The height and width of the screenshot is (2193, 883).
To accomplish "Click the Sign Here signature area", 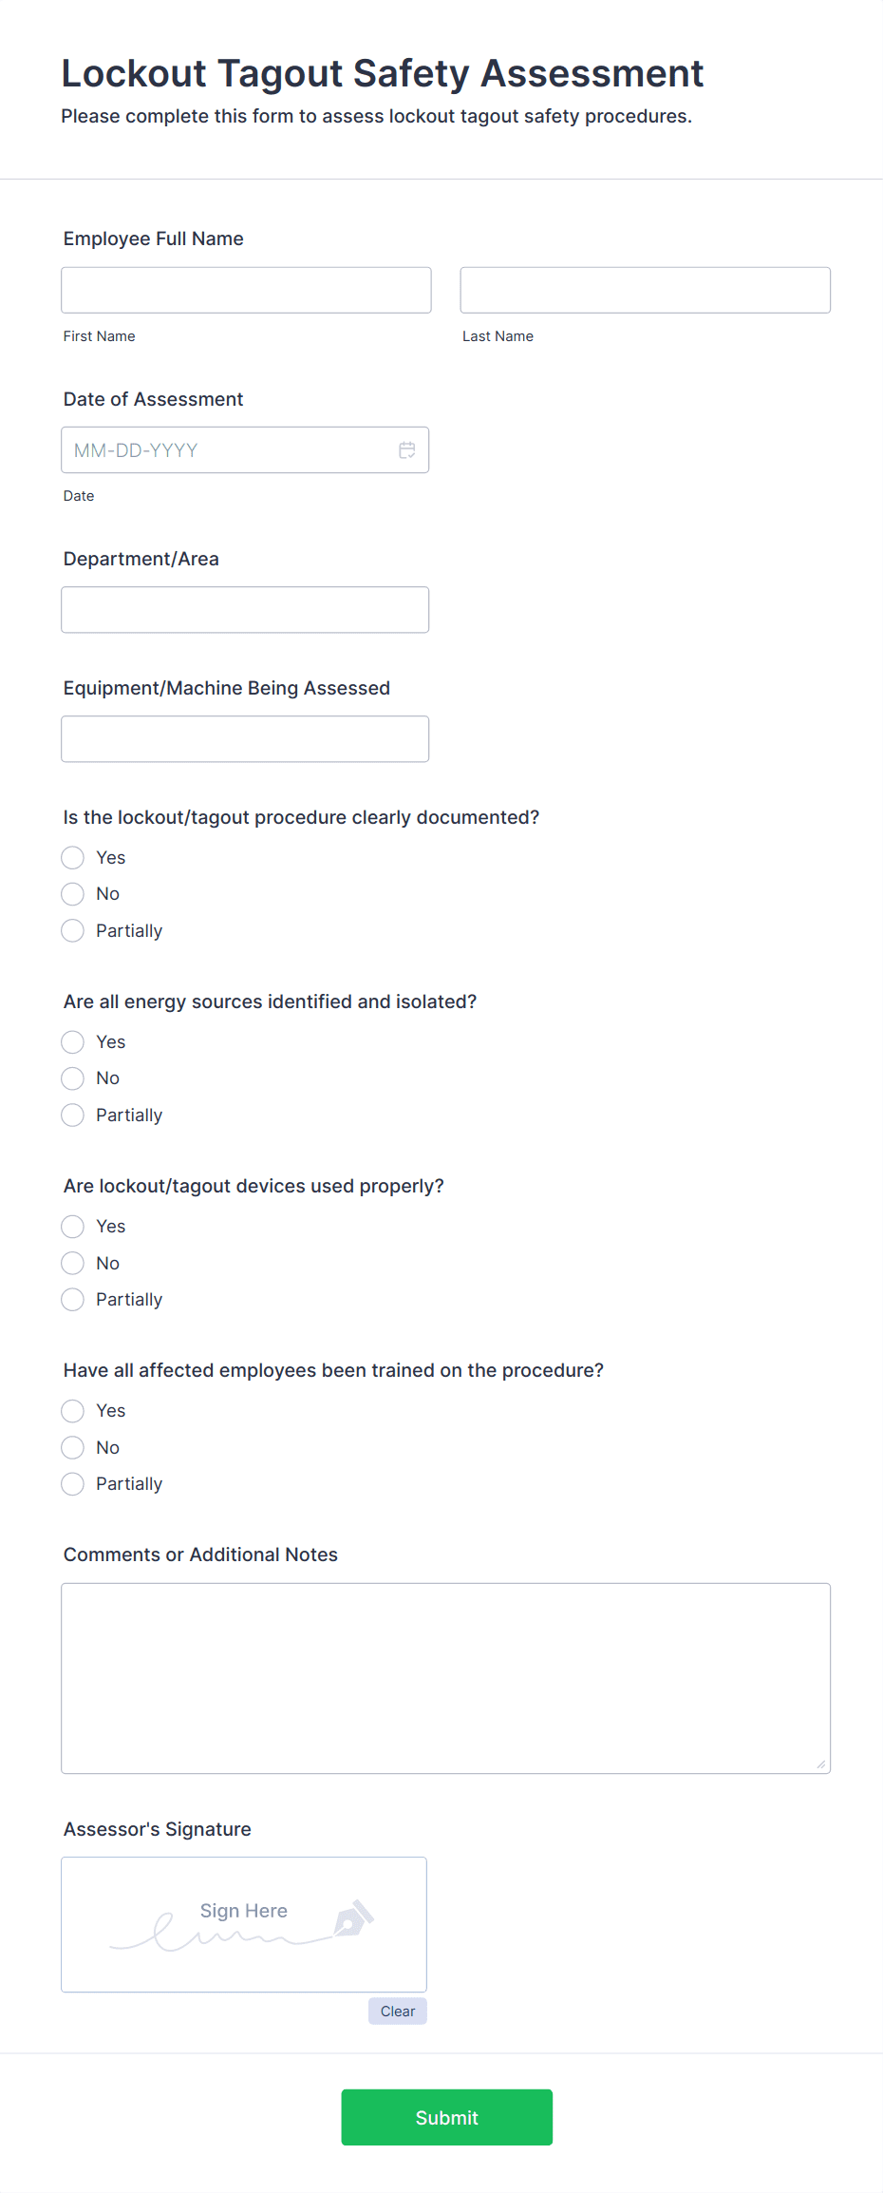I will coord(243,1924).
